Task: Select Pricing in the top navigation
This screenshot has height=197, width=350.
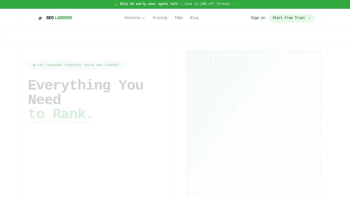Action: [x=160, y=18]
